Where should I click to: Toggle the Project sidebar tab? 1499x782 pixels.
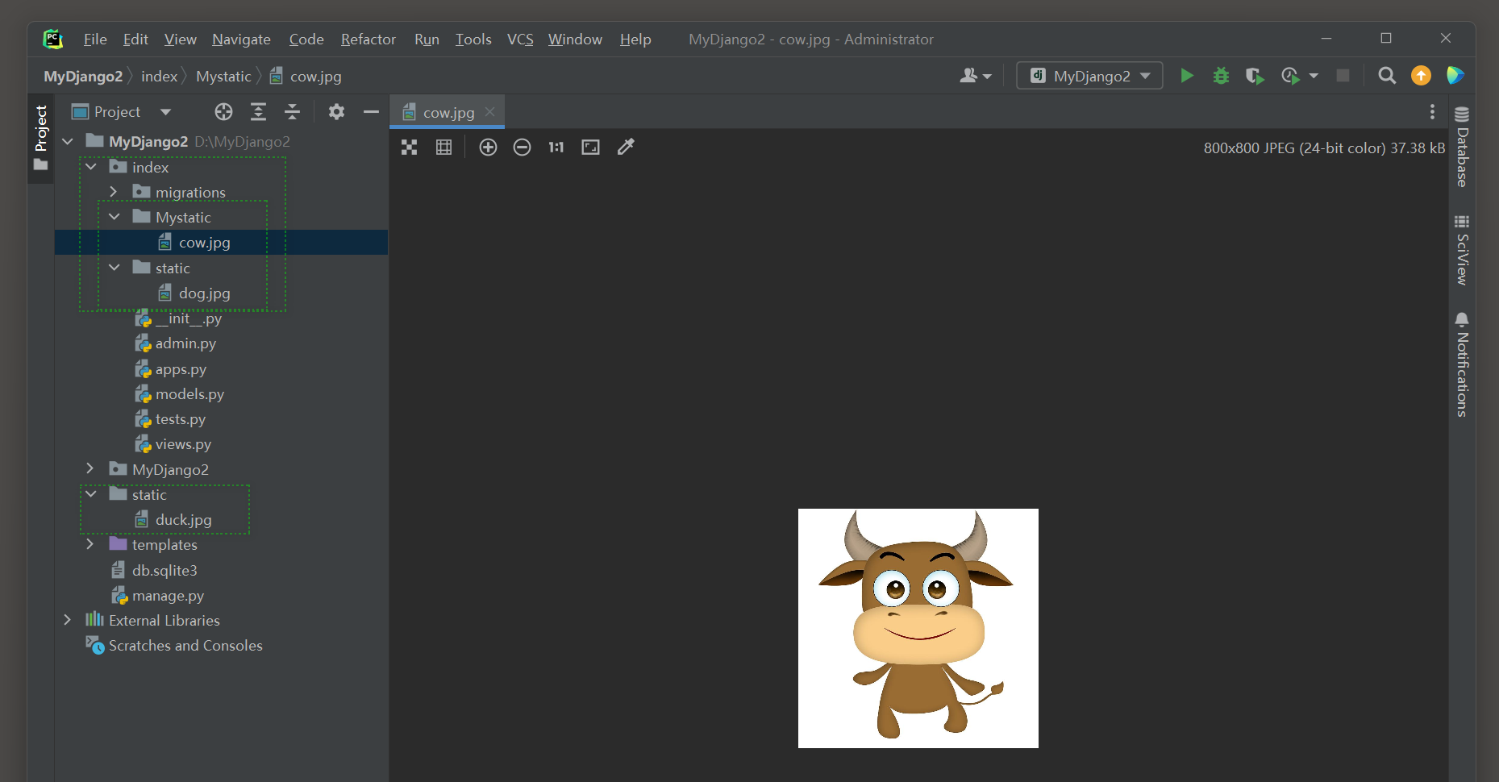[41, 138]
